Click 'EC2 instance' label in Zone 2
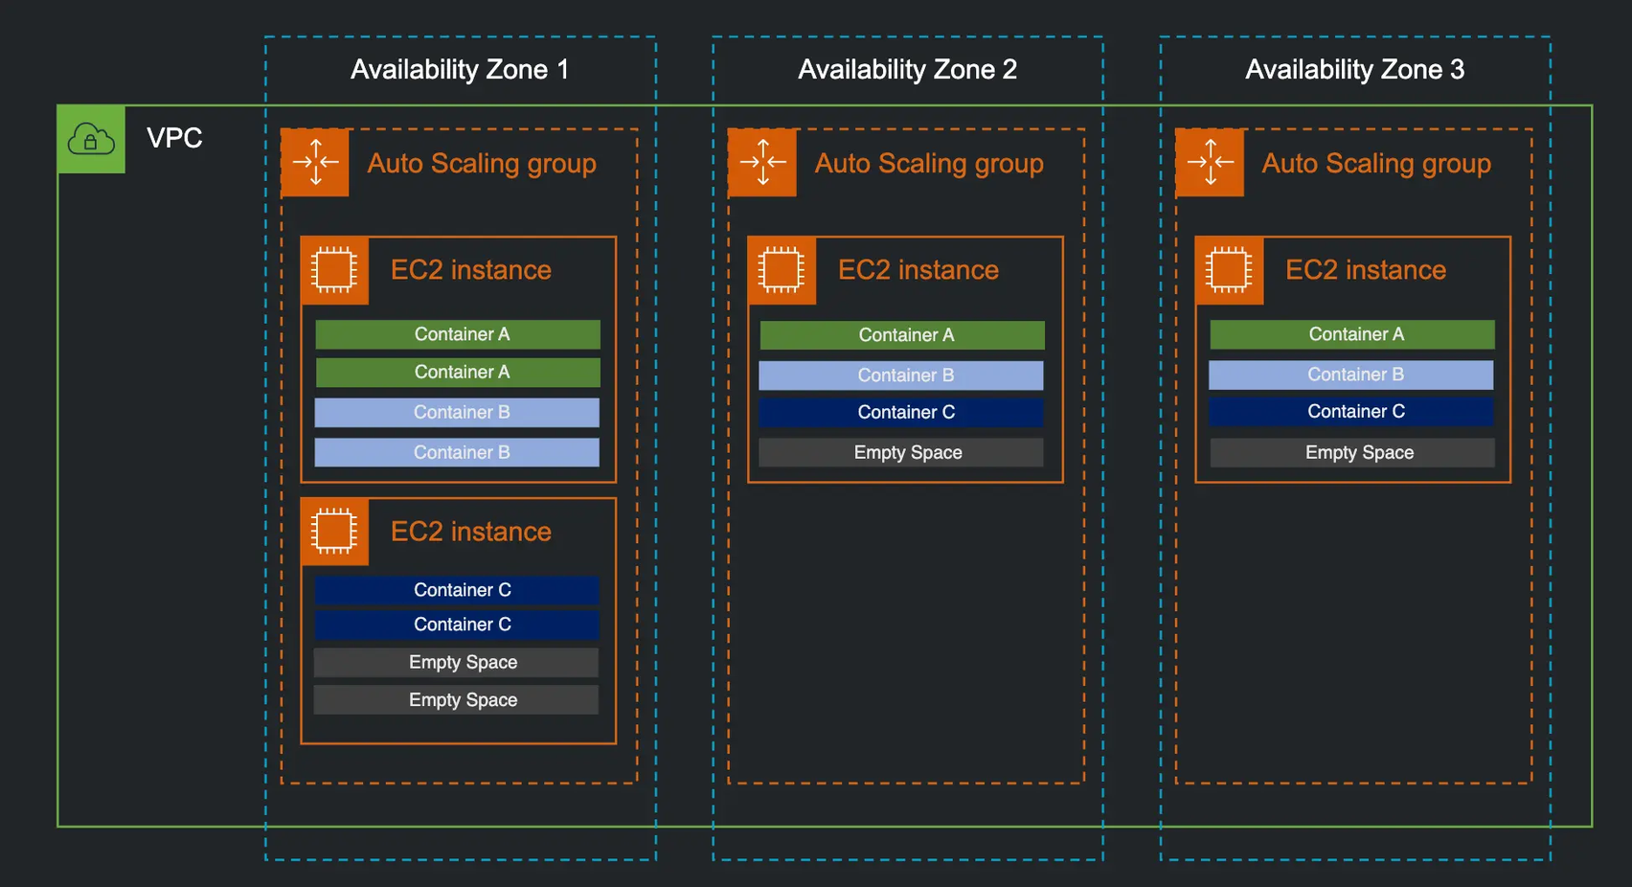This screenshot has width=1632, height=887. pos(918,270)
